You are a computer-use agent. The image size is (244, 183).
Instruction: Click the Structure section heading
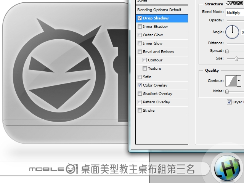214,4
